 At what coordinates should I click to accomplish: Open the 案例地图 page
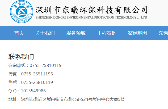tap(137, 33)
